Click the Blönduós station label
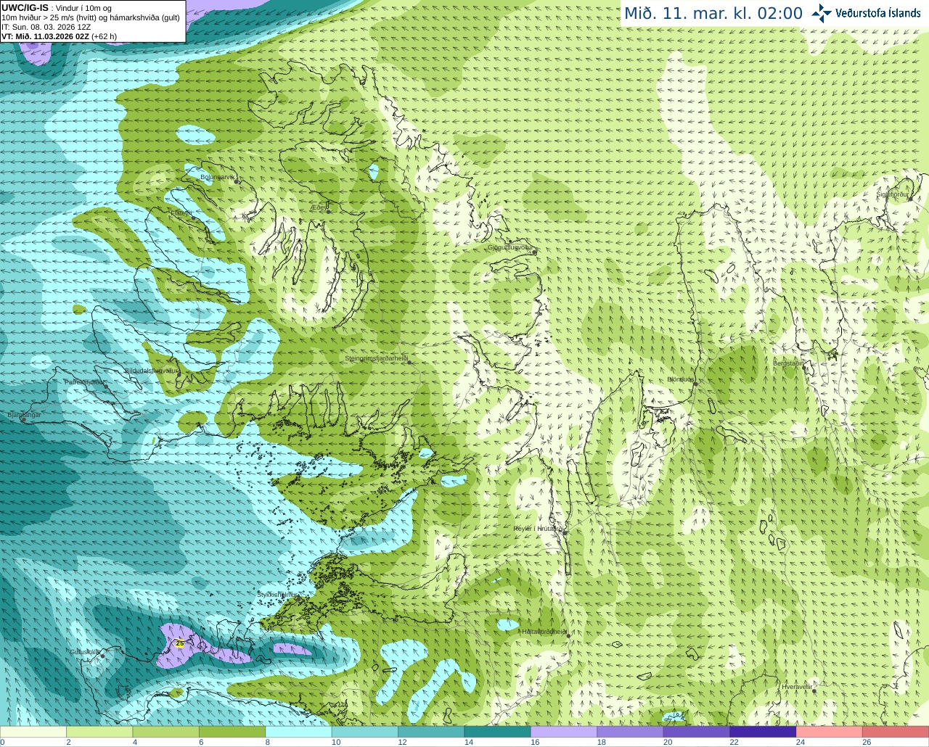Screen dimensions: 929x747 [x=681, y=379]
